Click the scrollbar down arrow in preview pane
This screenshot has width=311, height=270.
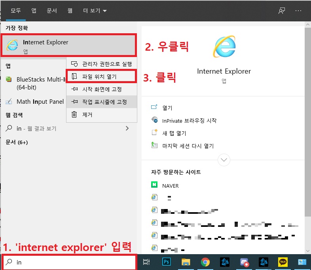307,251
